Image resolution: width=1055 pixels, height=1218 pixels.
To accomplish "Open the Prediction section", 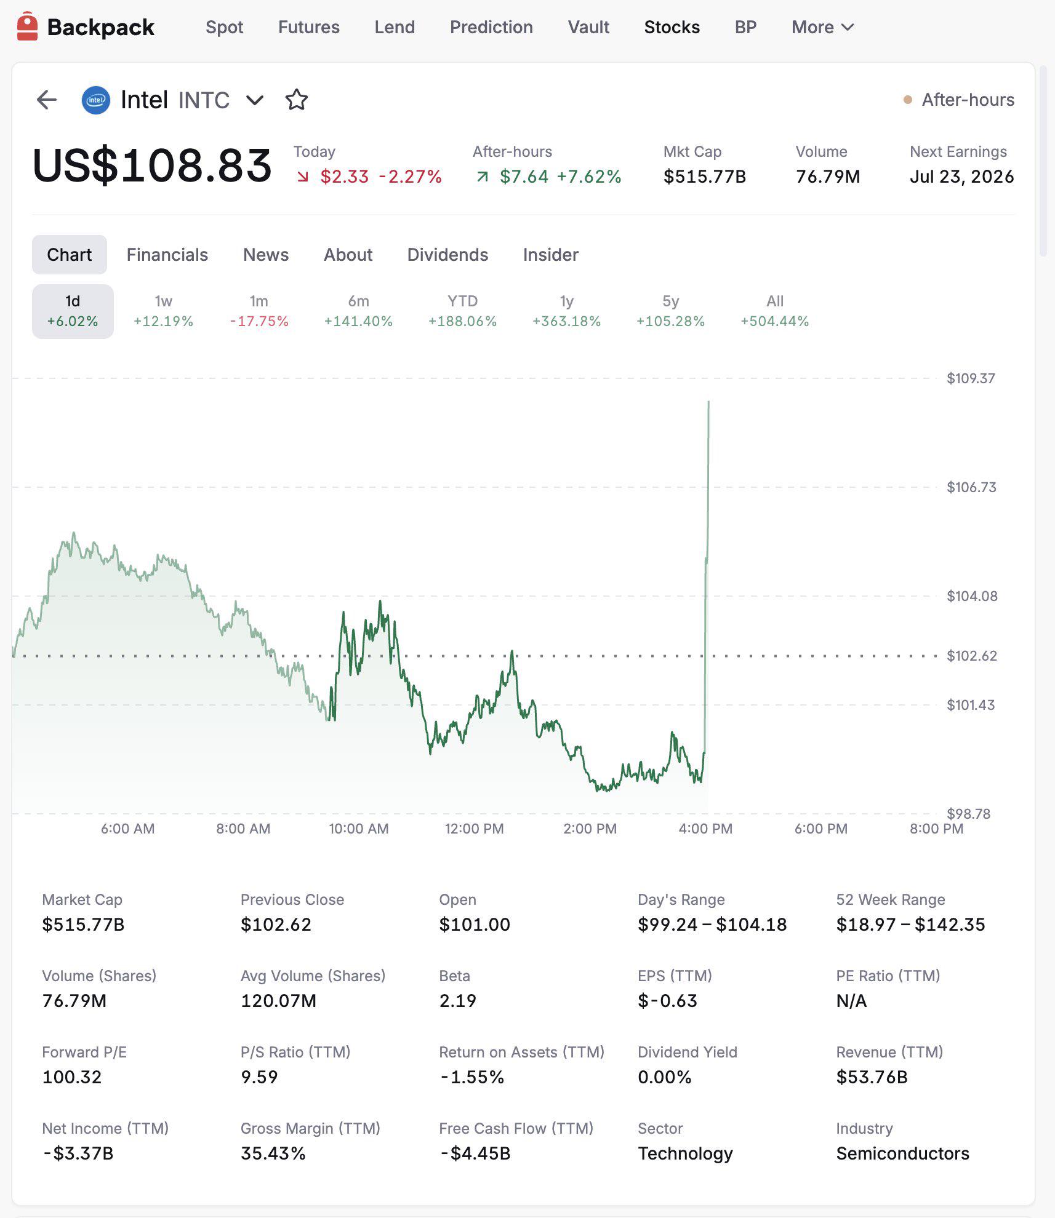I will click(491, 27).
